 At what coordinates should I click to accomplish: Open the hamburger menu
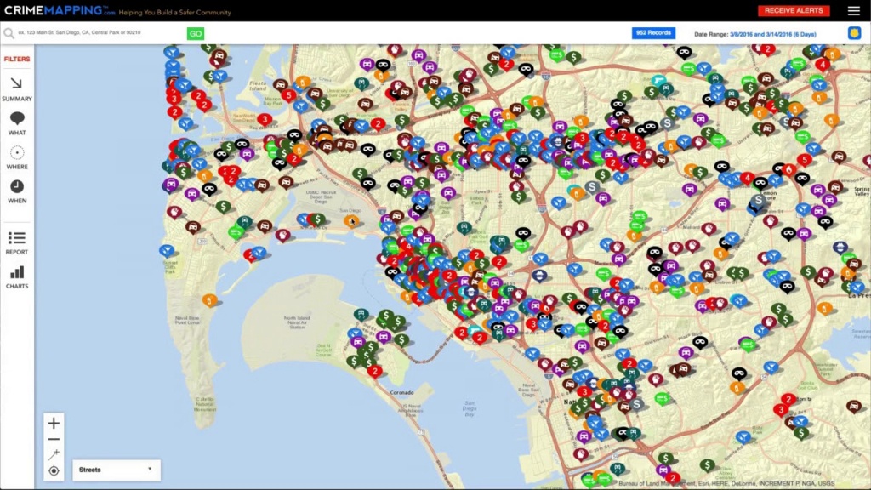(853, 11)
